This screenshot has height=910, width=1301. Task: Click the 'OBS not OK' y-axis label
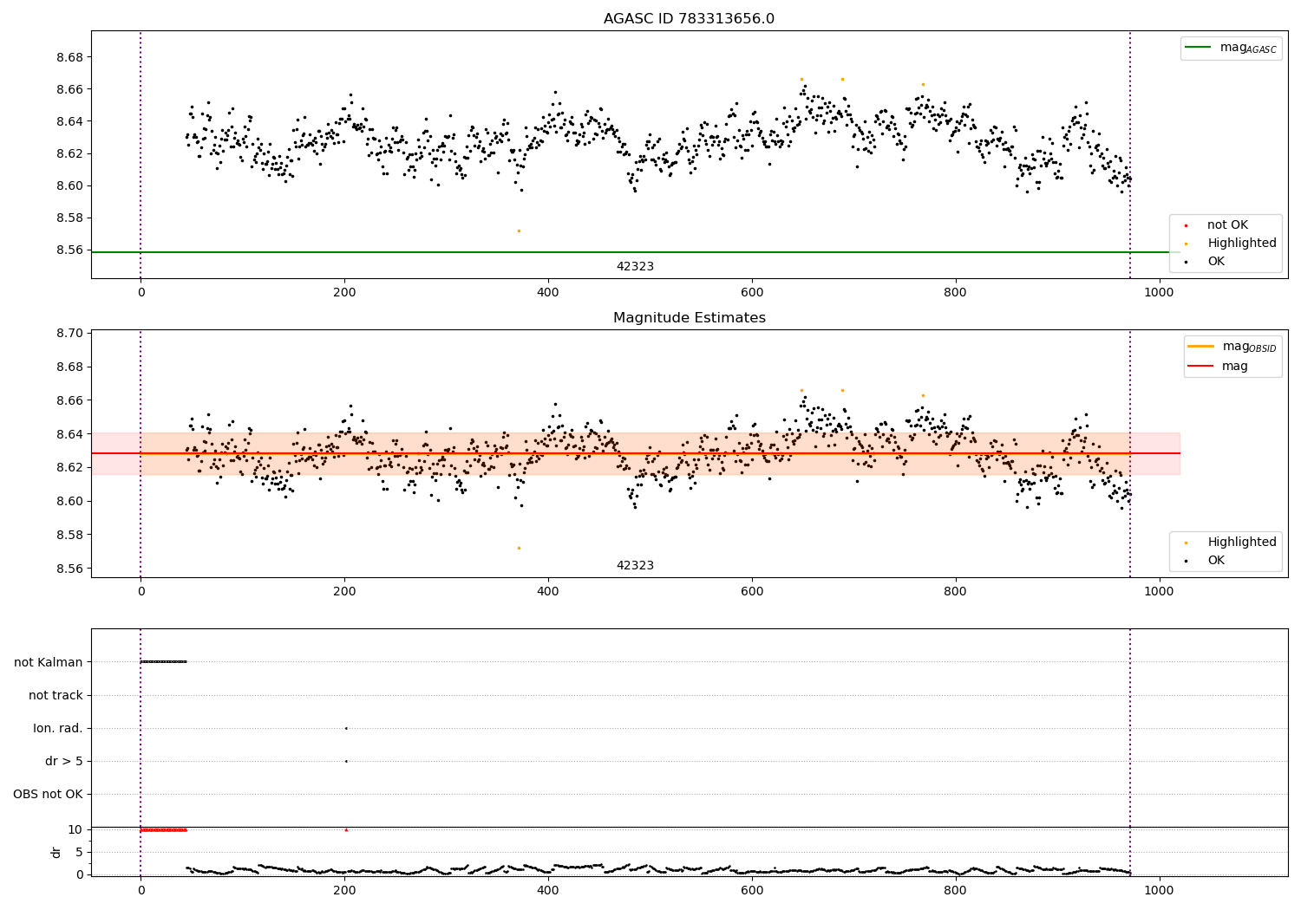[48, 795]
